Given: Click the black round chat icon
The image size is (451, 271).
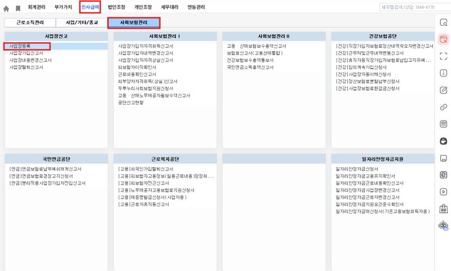Looking at the screenshot, I should (x=444, y=141).
